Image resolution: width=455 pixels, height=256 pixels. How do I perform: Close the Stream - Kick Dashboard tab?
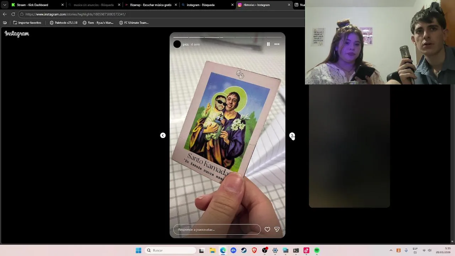coord(63,5)
